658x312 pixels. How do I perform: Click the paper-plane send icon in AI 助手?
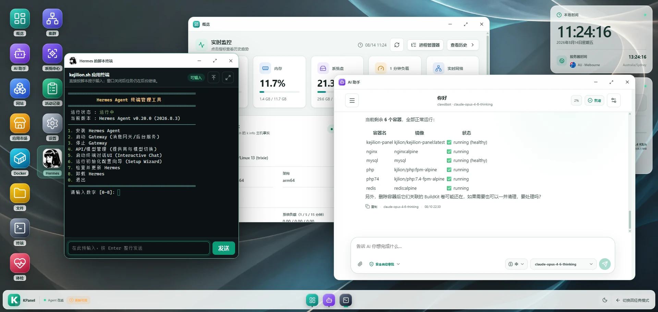click(605, 264)
